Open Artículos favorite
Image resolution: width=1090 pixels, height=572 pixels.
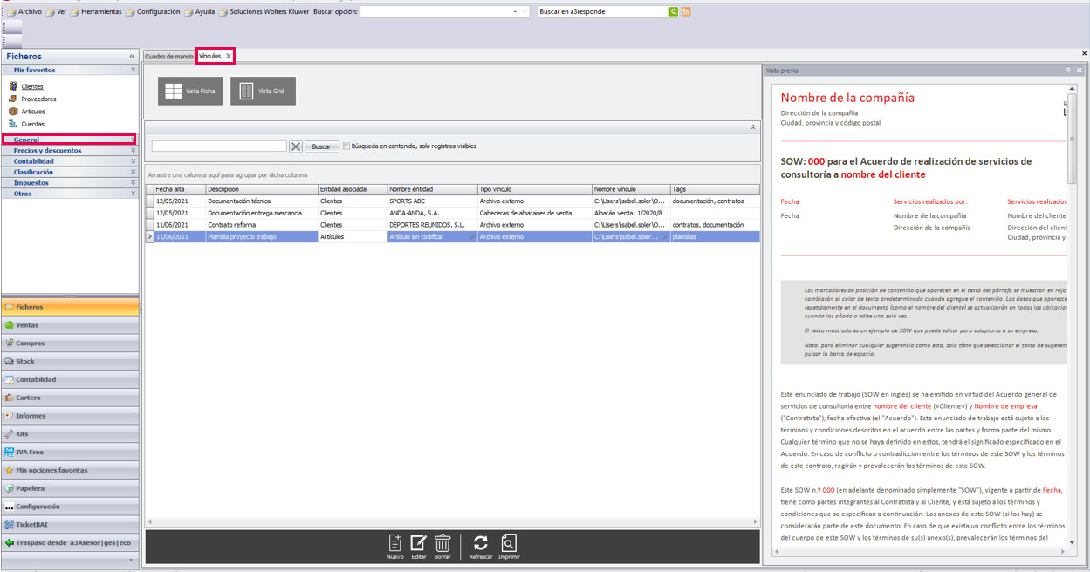pos(33,112)
